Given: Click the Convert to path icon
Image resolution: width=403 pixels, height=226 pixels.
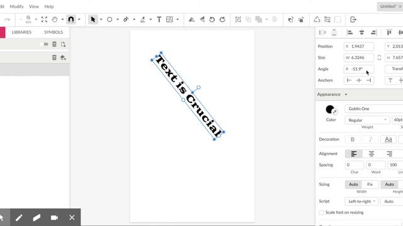Looking at the screenshot, I should click(x=317, y=19).
